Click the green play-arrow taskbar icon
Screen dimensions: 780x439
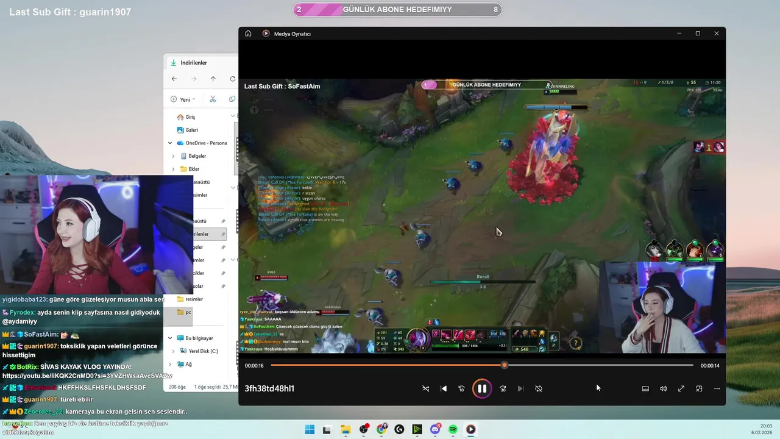click(x=417, y=429)
